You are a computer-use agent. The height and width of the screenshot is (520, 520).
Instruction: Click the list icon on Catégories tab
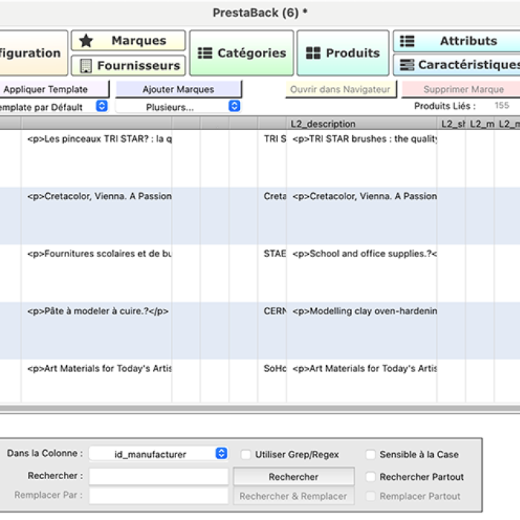pos(205,53)
